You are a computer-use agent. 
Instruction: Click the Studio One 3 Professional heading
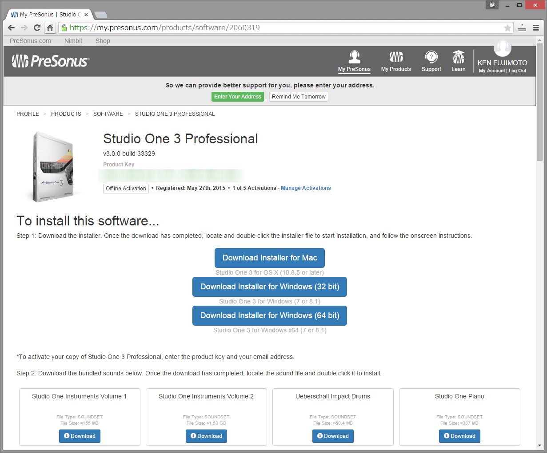coord(180,139)
